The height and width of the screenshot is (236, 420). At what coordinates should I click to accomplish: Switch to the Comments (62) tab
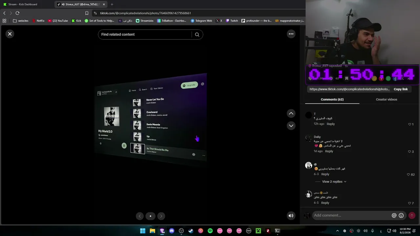(x=332, y=99)
